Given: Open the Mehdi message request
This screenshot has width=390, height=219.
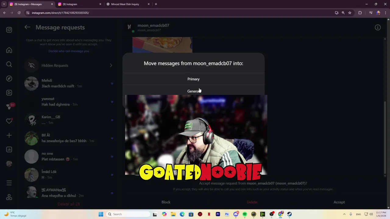Looking at the screenshot, I should [69, 83].
